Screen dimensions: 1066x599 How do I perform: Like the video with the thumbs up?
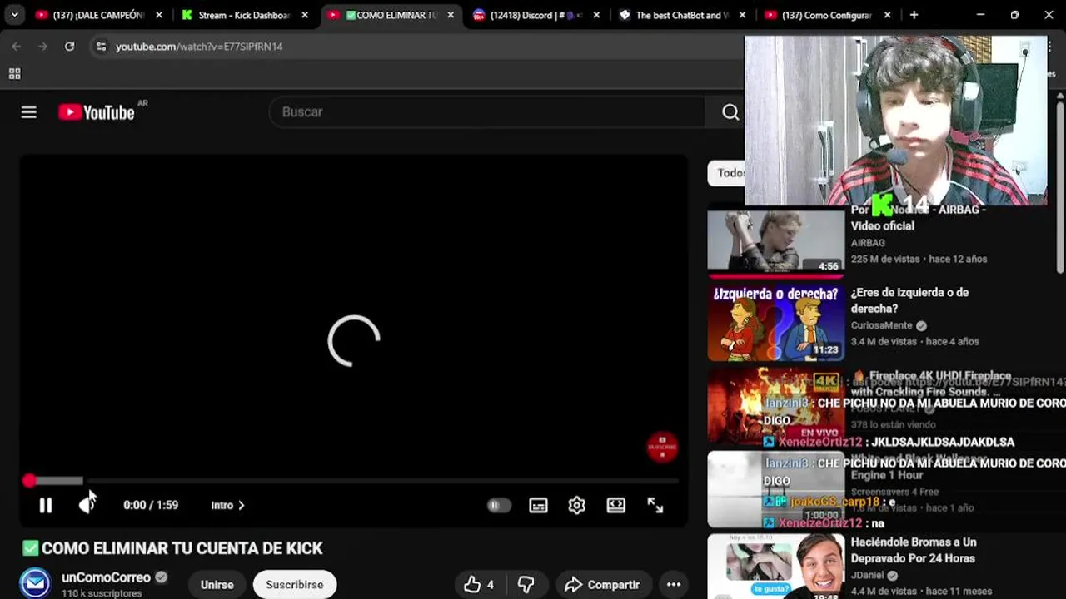pyautogui.click(x=478, y=585)
